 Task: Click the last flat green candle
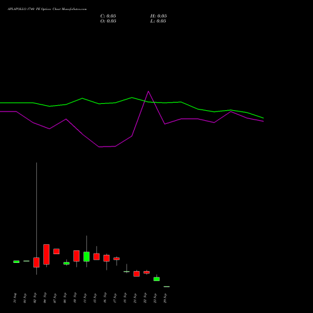click(x=167, y=287)
